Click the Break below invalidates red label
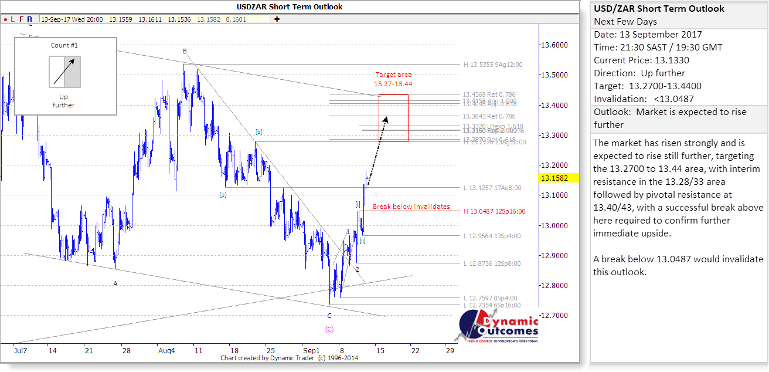The width and height of the screenshot is (769, 372). pos(411,207)
